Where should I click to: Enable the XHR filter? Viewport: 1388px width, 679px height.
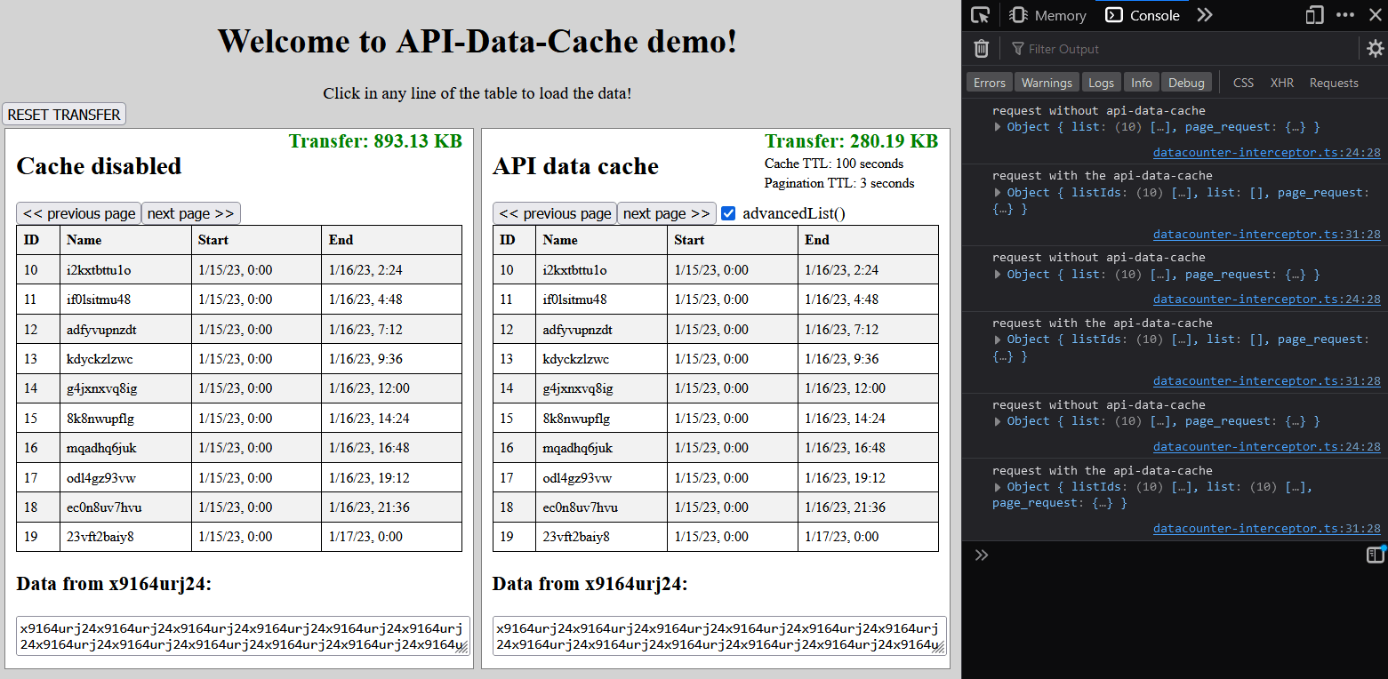(1282, 83)
